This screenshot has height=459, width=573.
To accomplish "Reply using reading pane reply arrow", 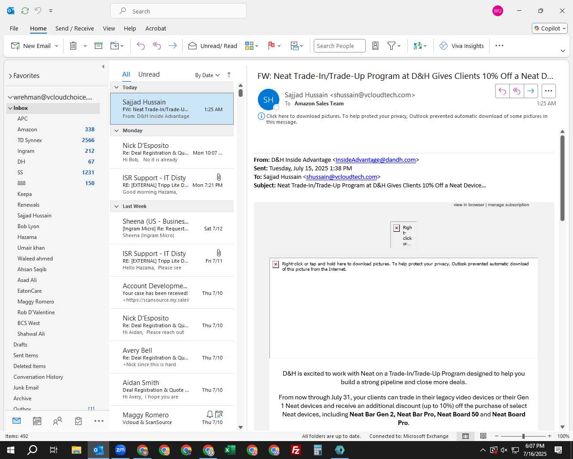I will point(502,91).
